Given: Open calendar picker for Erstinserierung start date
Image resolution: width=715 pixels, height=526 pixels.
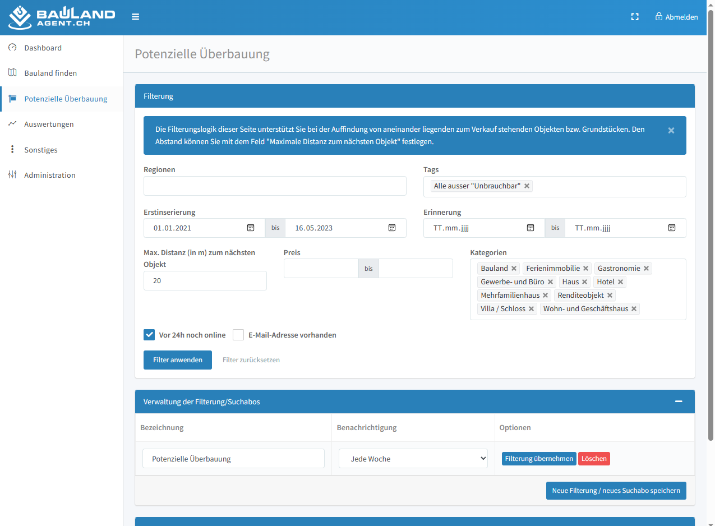Looking at the screenshot, I should pos(251,228).
